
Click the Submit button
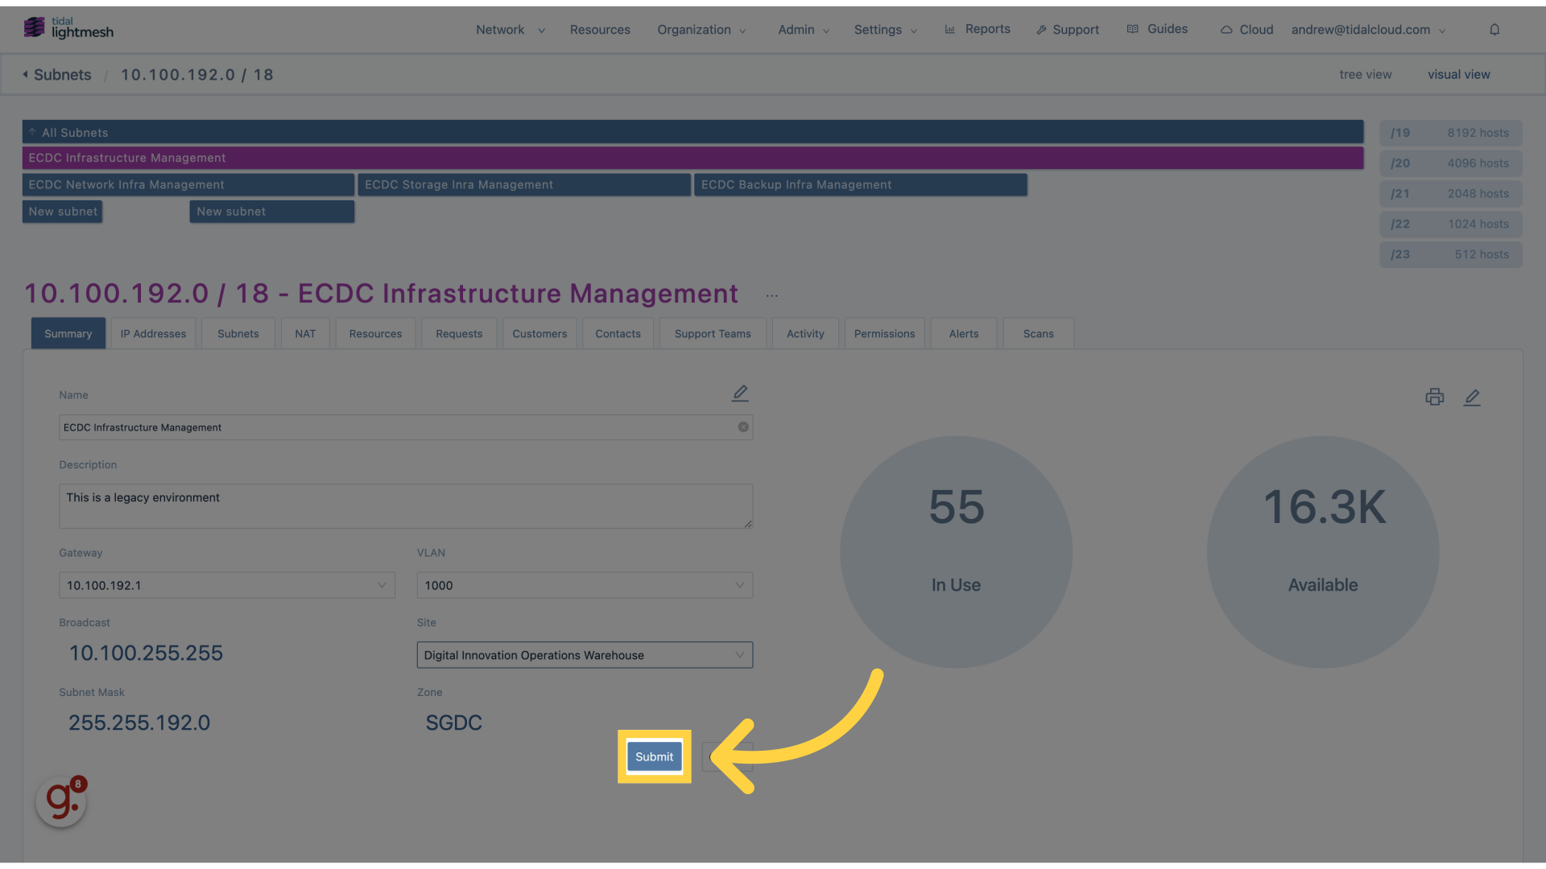pyautogui.click(x=654, y=756)
